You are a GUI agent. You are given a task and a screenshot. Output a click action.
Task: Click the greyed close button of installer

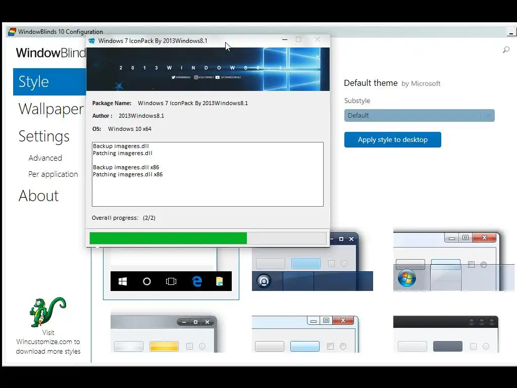pyautogui.click(x=318, y=39)
